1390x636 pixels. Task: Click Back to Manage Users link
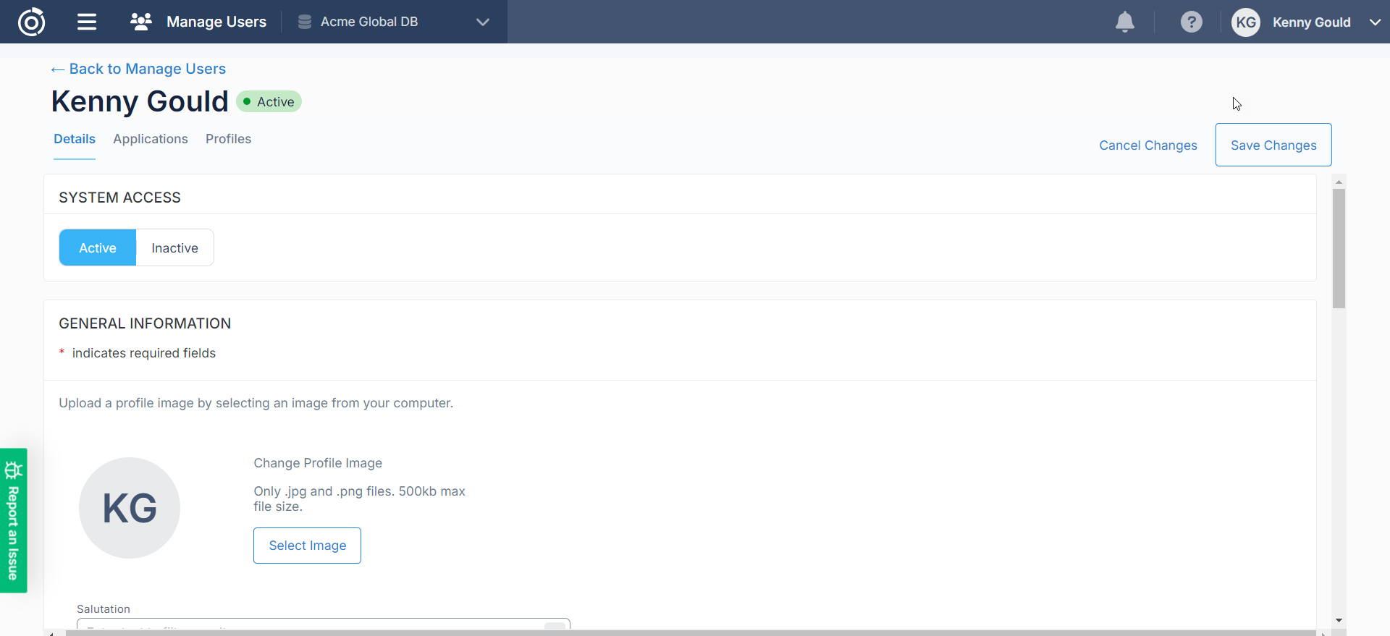tap(138, 69)
